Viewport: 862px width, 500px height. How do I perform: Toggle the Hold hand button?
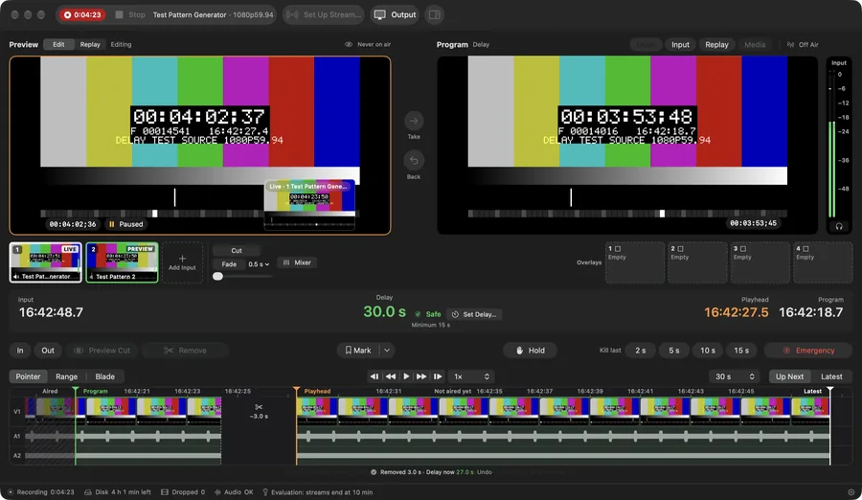tap(530, 351)
